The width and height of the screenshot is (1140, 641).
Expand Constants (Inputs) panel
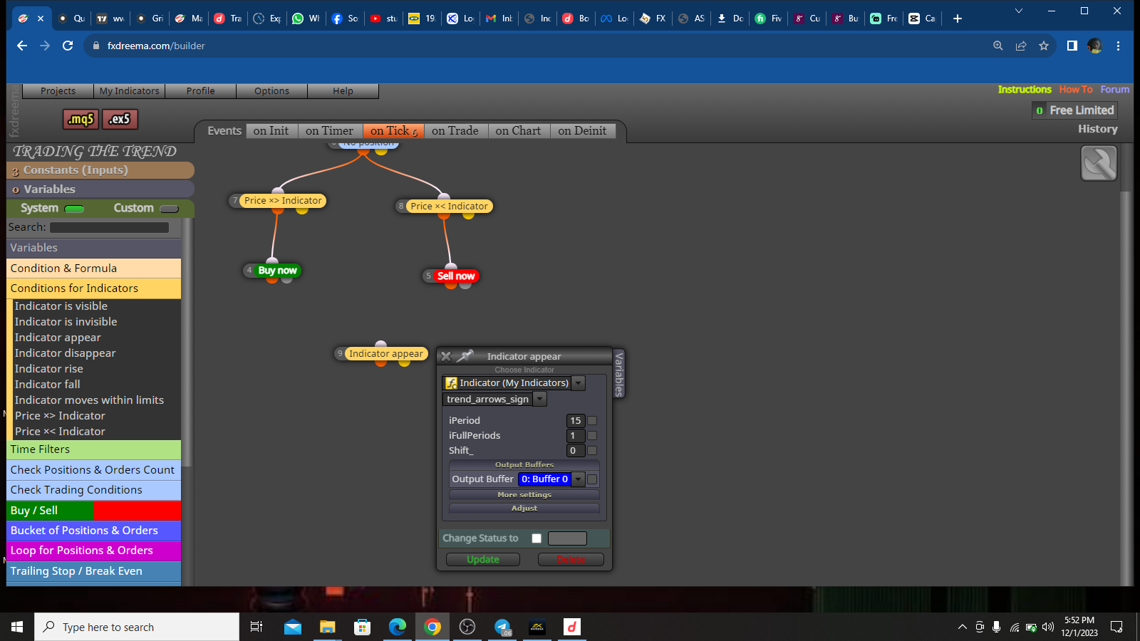click(x=100, y=170)
